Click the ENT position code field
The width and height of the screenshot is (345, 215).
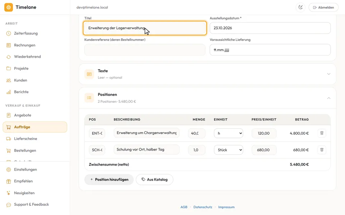(97, 133)
